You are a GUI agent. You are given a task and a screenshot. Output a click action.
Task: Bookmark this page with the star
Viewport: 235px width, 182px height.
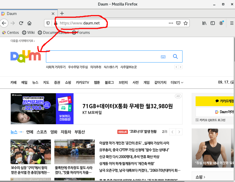pos(186,23)
